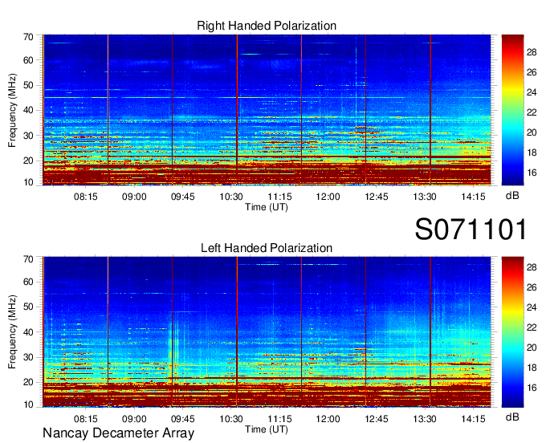This screenshot has height=443, width=546.
Task: Click the bottom plot's Frequency (MHz) axis label
Action: click(12, 332)
